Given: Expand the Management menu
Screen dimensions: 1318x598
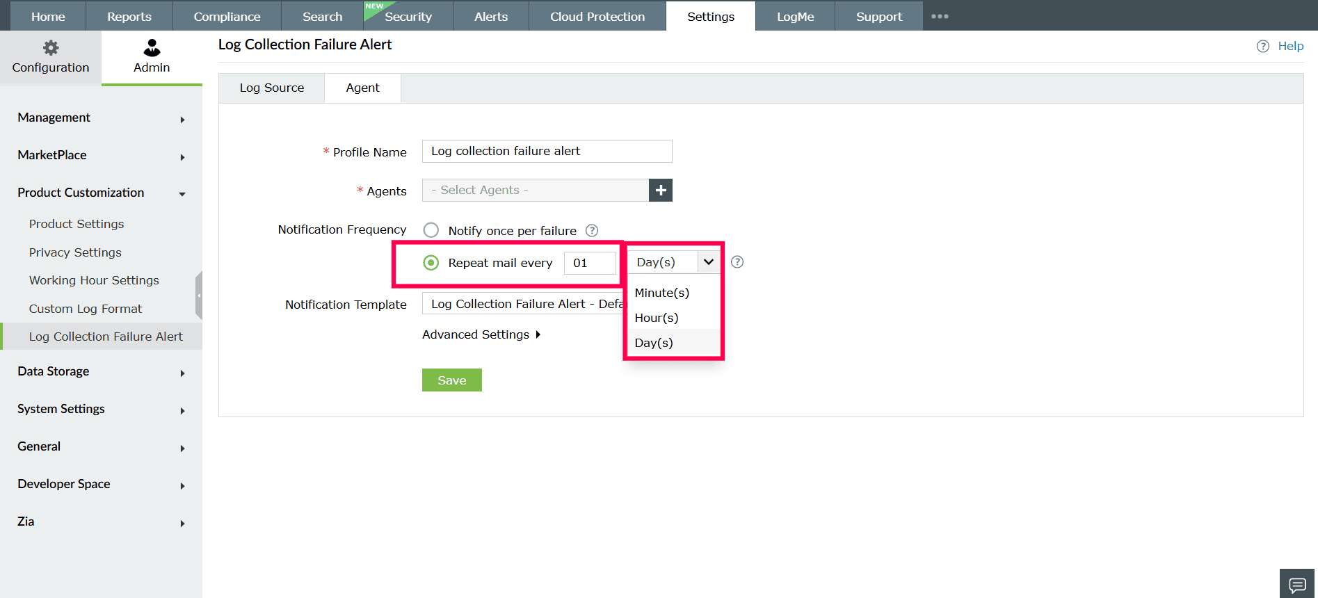Looking at the screenshot, I should click(102, 118).
